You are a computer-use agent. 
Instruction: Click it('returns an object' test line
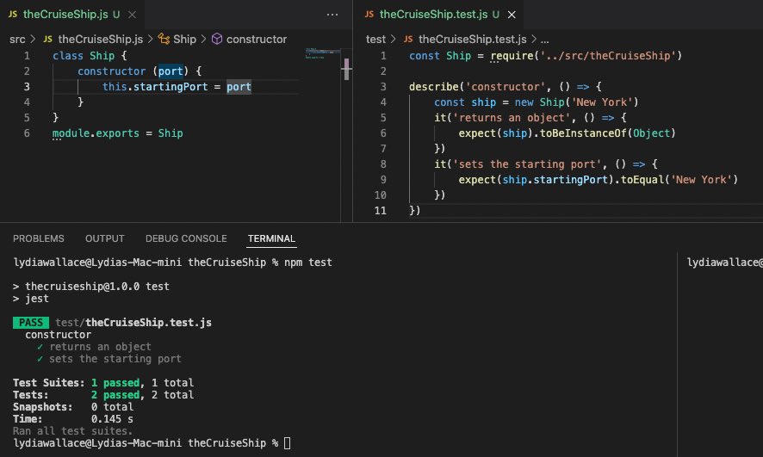530,118
